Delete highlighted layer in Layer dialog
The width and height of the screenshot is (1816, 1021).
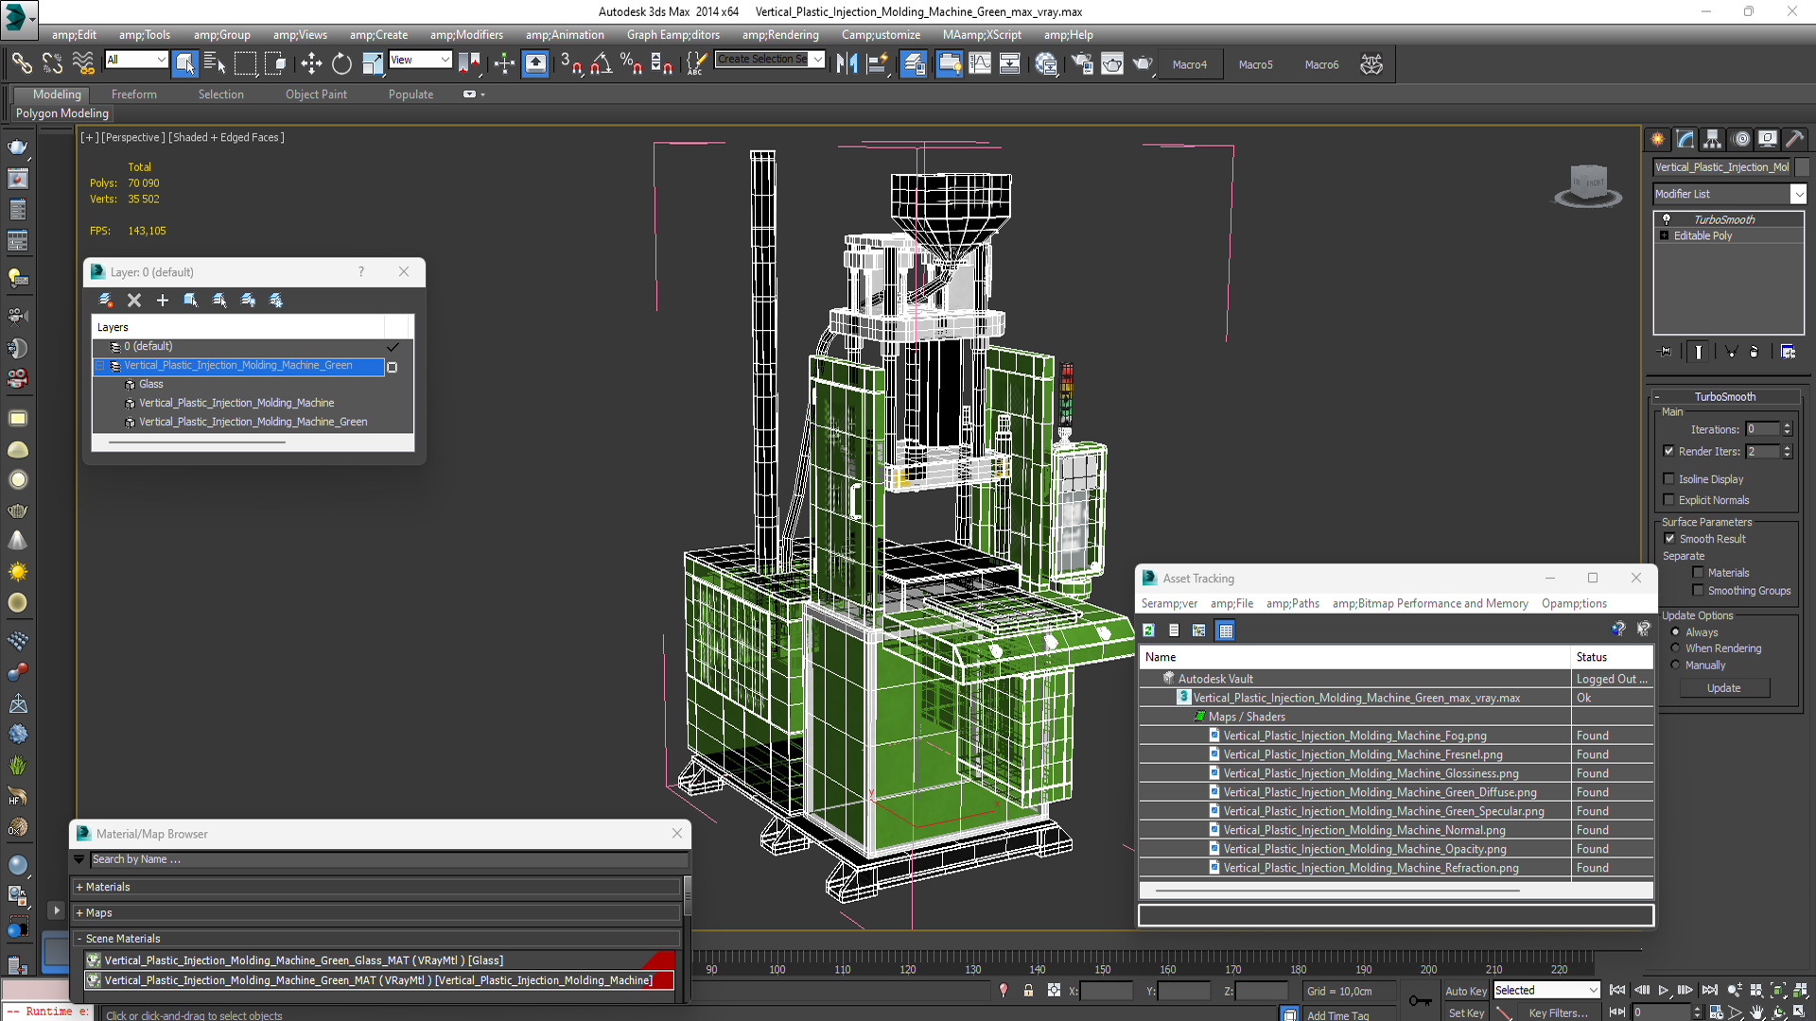[134, 300]
